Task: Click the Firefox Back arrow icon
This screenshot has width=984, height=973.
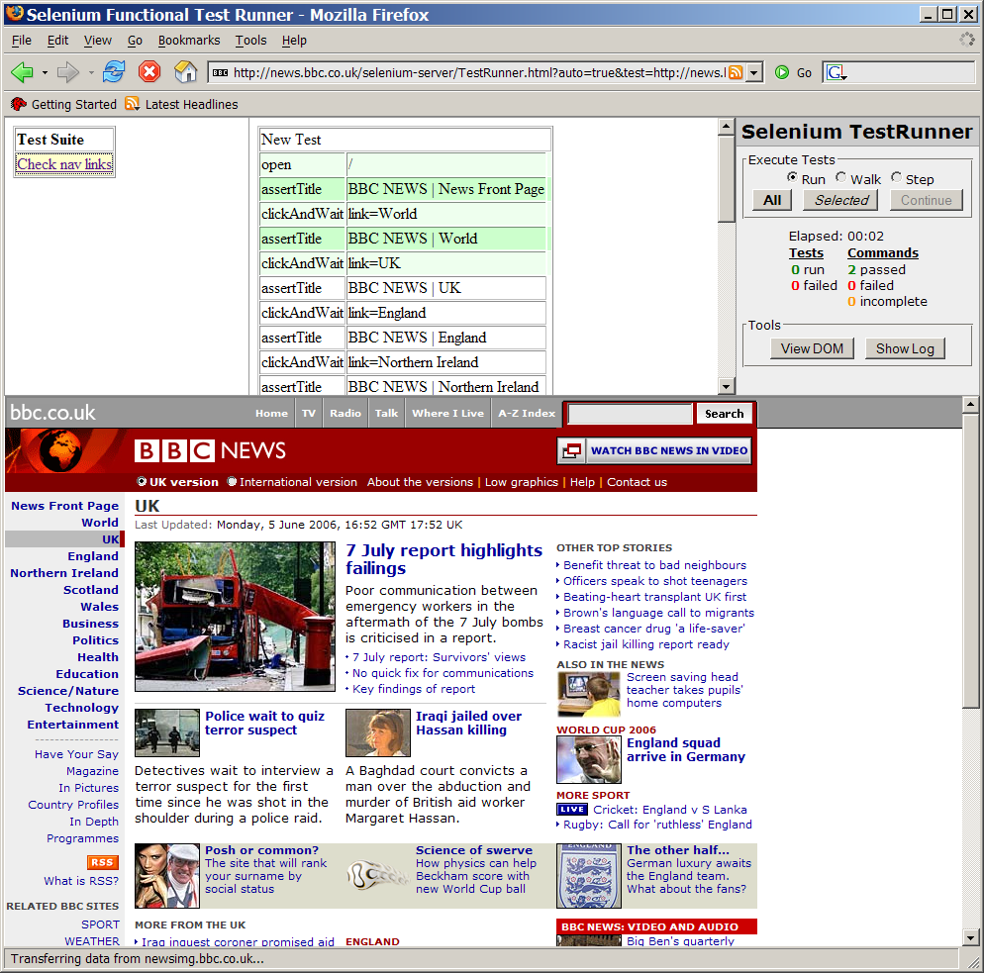Action: pos(22,73)
